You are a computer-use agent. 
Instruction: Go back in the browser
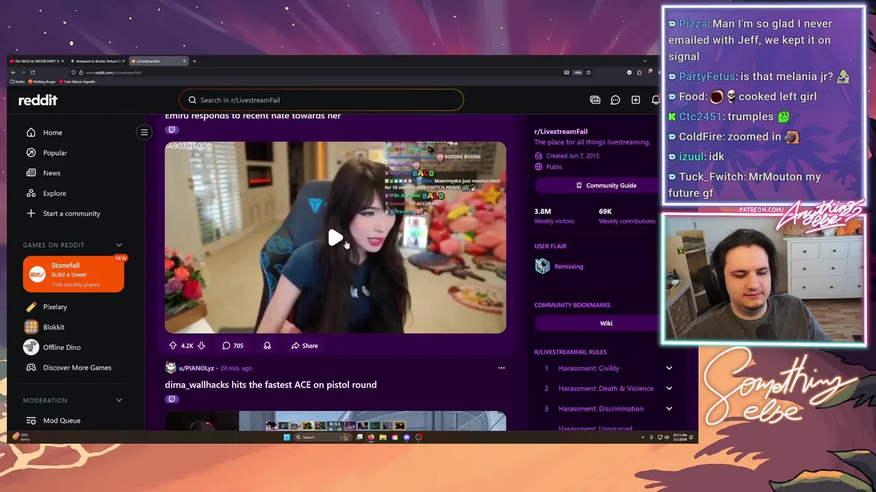click(12, 72)
